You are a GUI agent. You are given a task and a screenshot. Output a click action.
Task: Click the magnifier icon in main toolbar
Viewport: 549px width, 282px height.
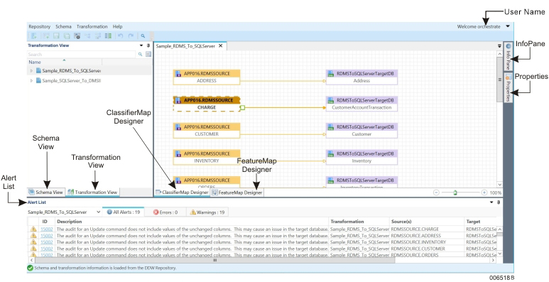tap(143, 36)
